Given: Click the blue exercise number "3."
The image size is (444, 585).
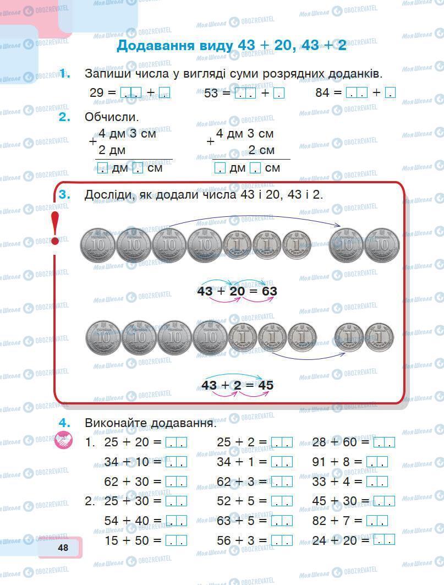Looking at the screenshot, I should click(64, 194).
